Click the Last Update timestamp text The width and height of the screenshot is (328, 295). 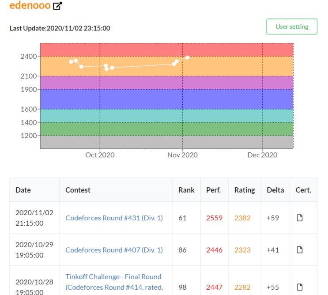(60, 28)
